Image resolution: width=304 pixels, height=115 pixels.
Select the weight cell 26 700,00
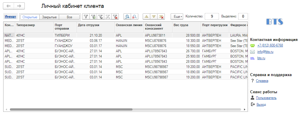pos(186,51)
